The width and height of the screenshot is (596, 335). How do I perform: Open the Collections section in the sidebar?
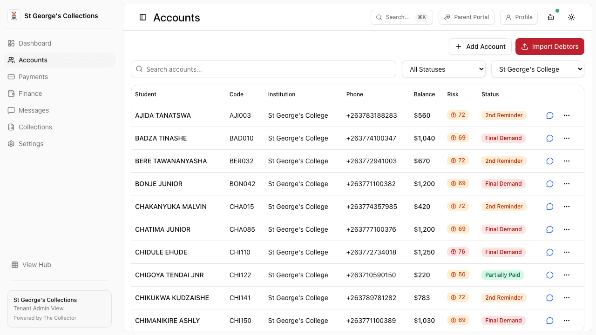click(35, 127)
